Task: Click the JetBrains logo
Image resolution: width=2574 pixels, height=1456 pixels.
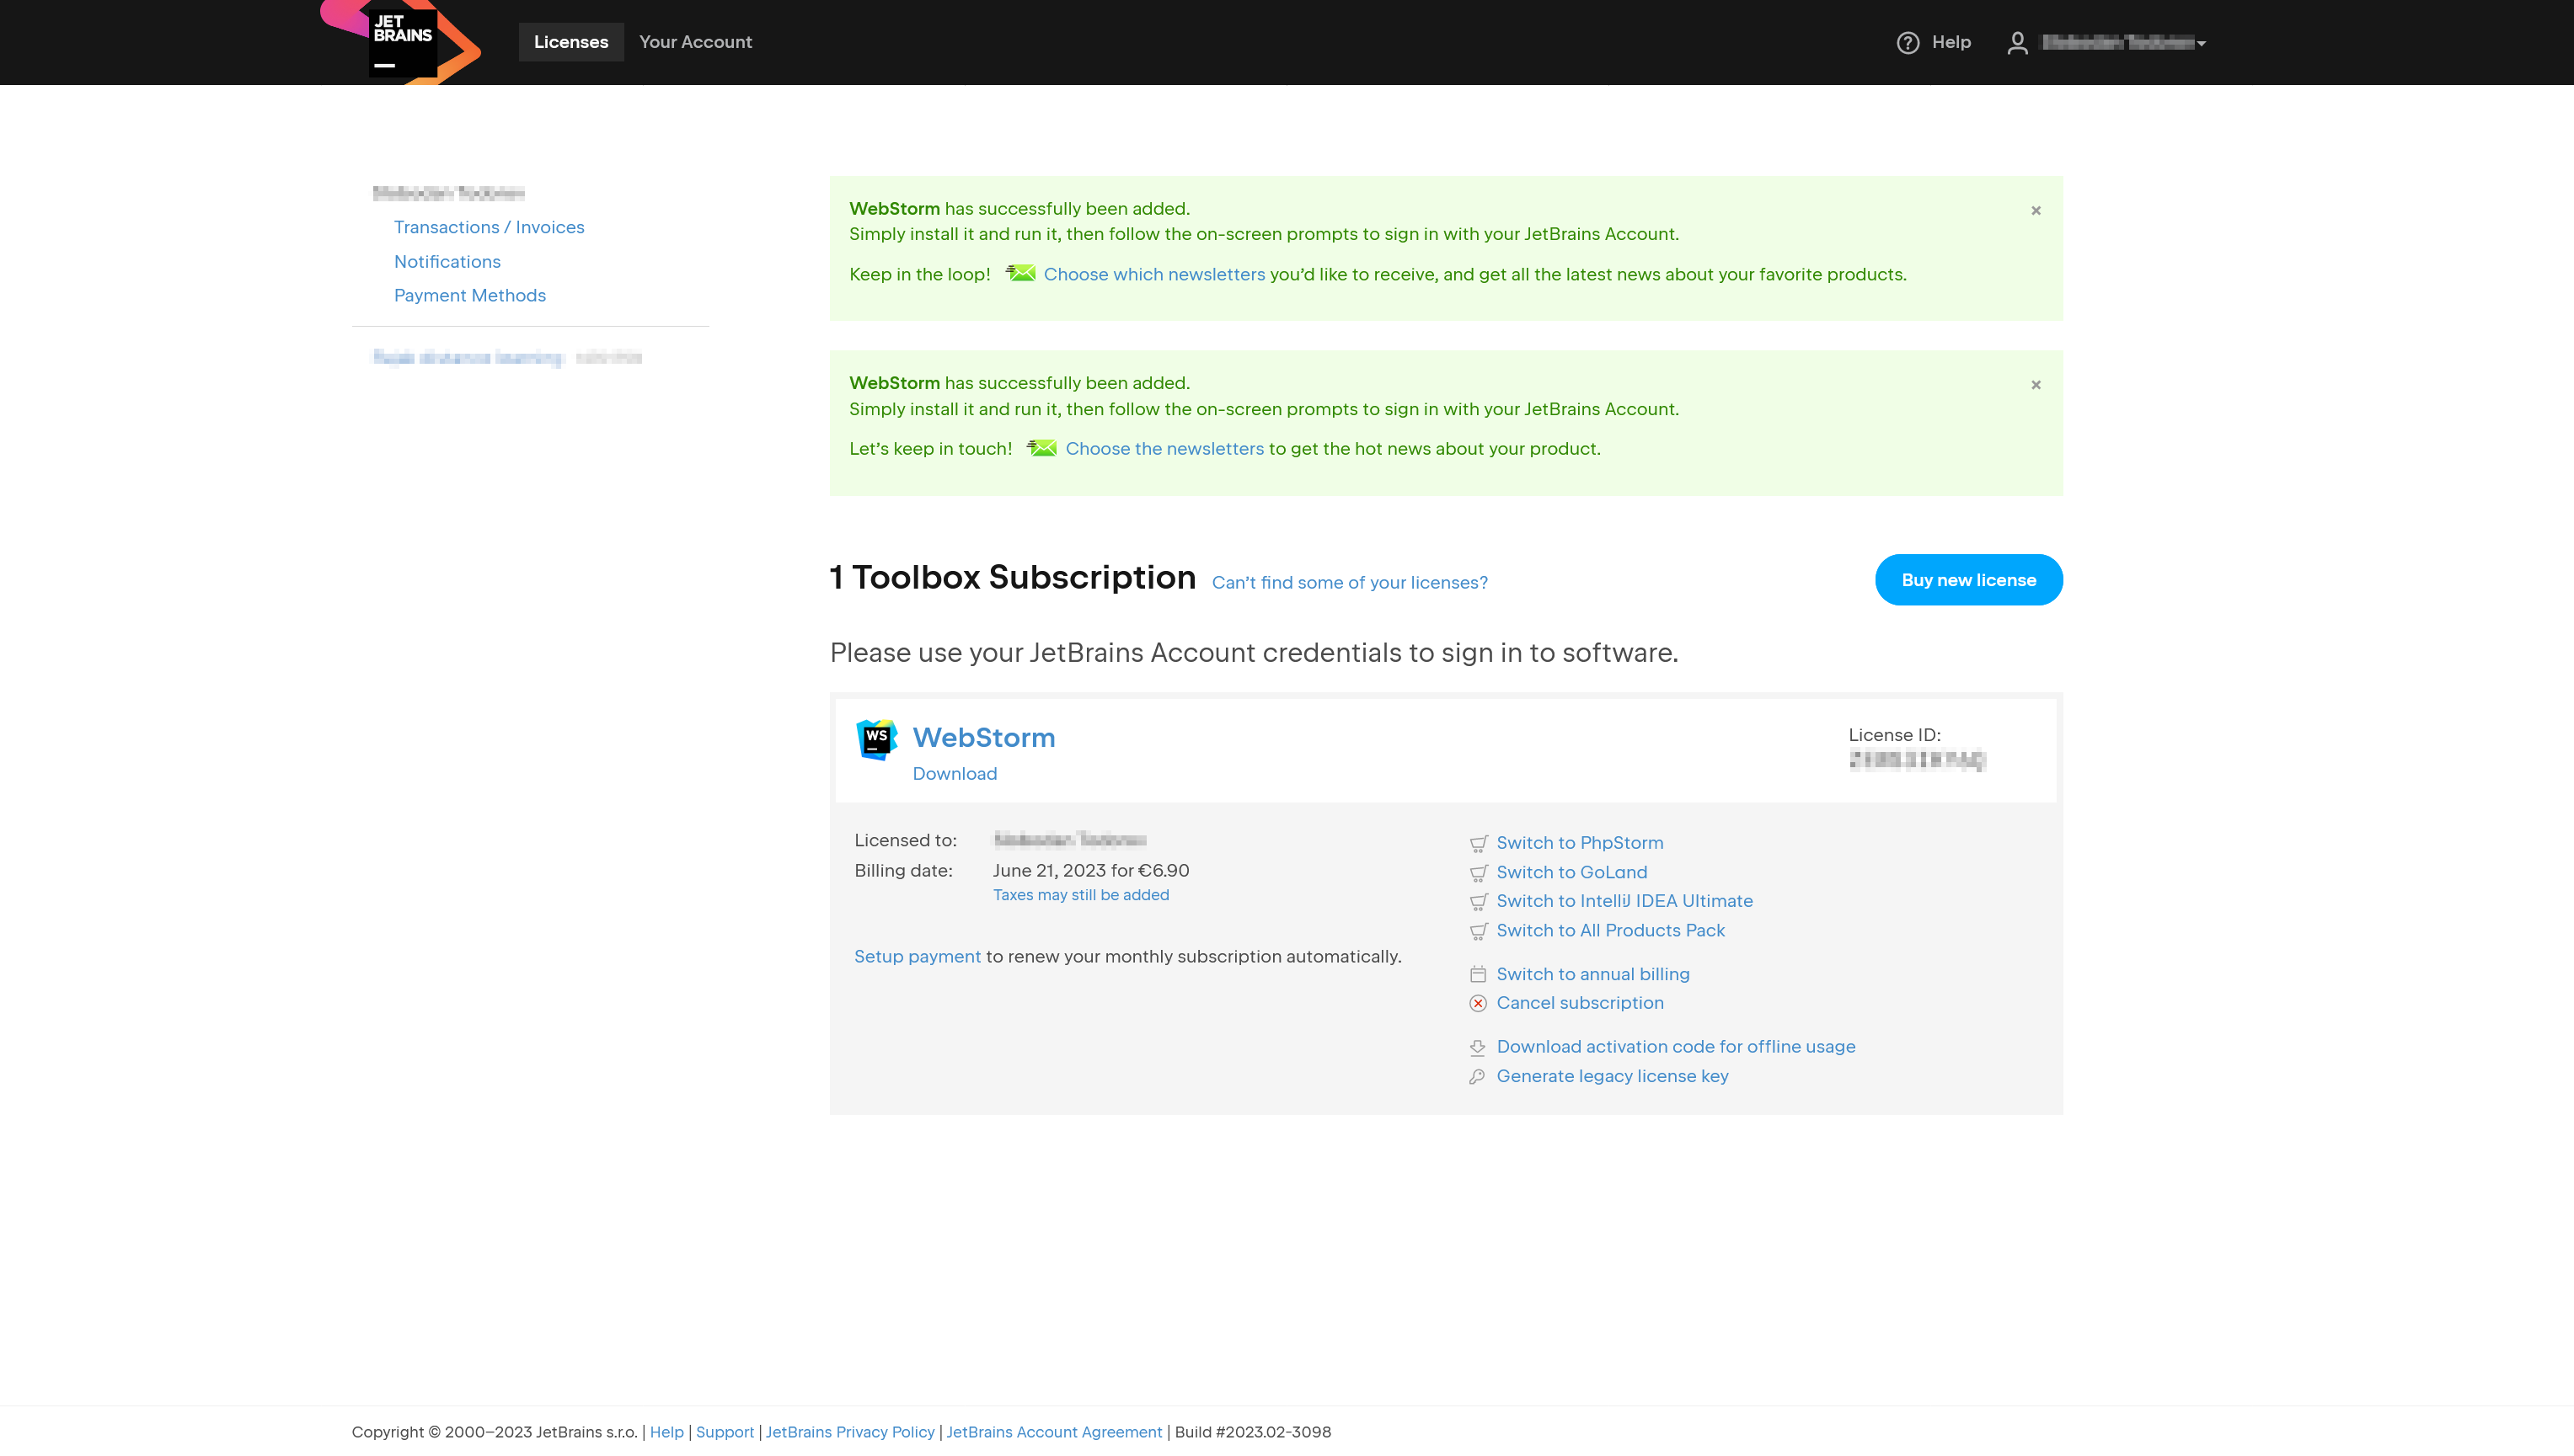Action: [x=401, y=42]
